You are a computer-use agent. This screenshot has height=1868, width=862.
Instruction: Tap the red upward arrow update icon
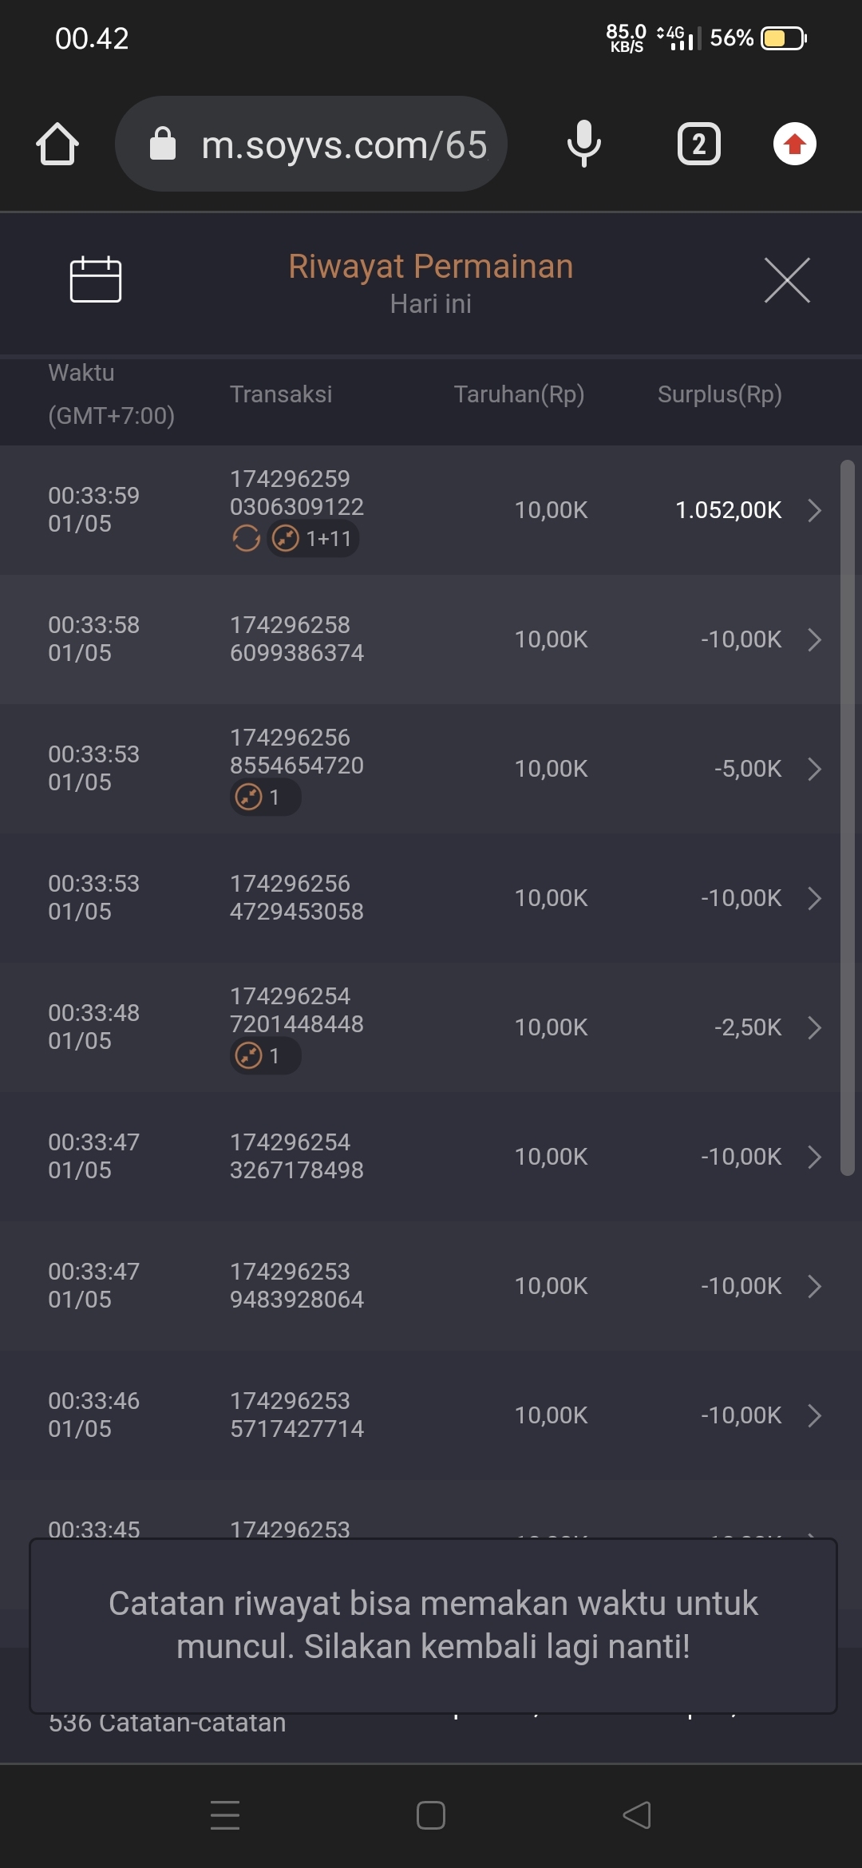point(794,144)
